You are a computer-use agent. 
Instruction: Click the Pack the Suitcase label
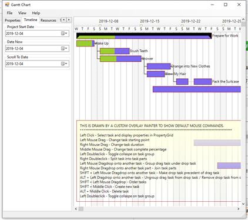tap(225, 82)
